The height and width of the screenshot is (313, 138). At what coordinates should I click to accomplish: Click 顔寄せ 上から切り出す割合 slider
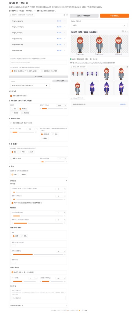pos(38,223)
